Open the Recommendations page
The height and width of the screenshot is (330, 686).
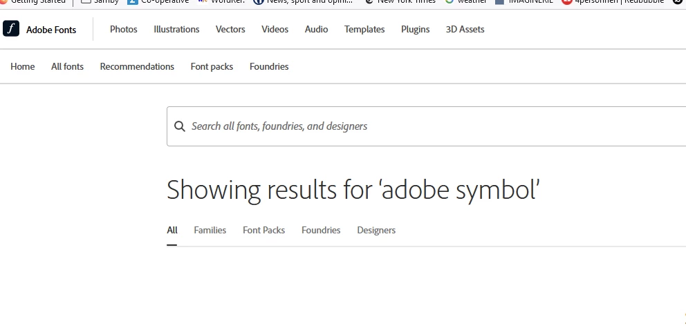[x=137, y=66]
